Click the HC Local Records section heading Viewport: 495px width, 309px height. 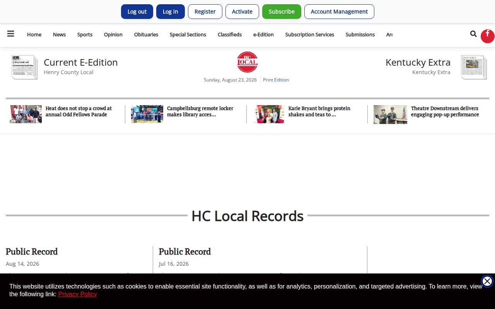pos(247,216)
